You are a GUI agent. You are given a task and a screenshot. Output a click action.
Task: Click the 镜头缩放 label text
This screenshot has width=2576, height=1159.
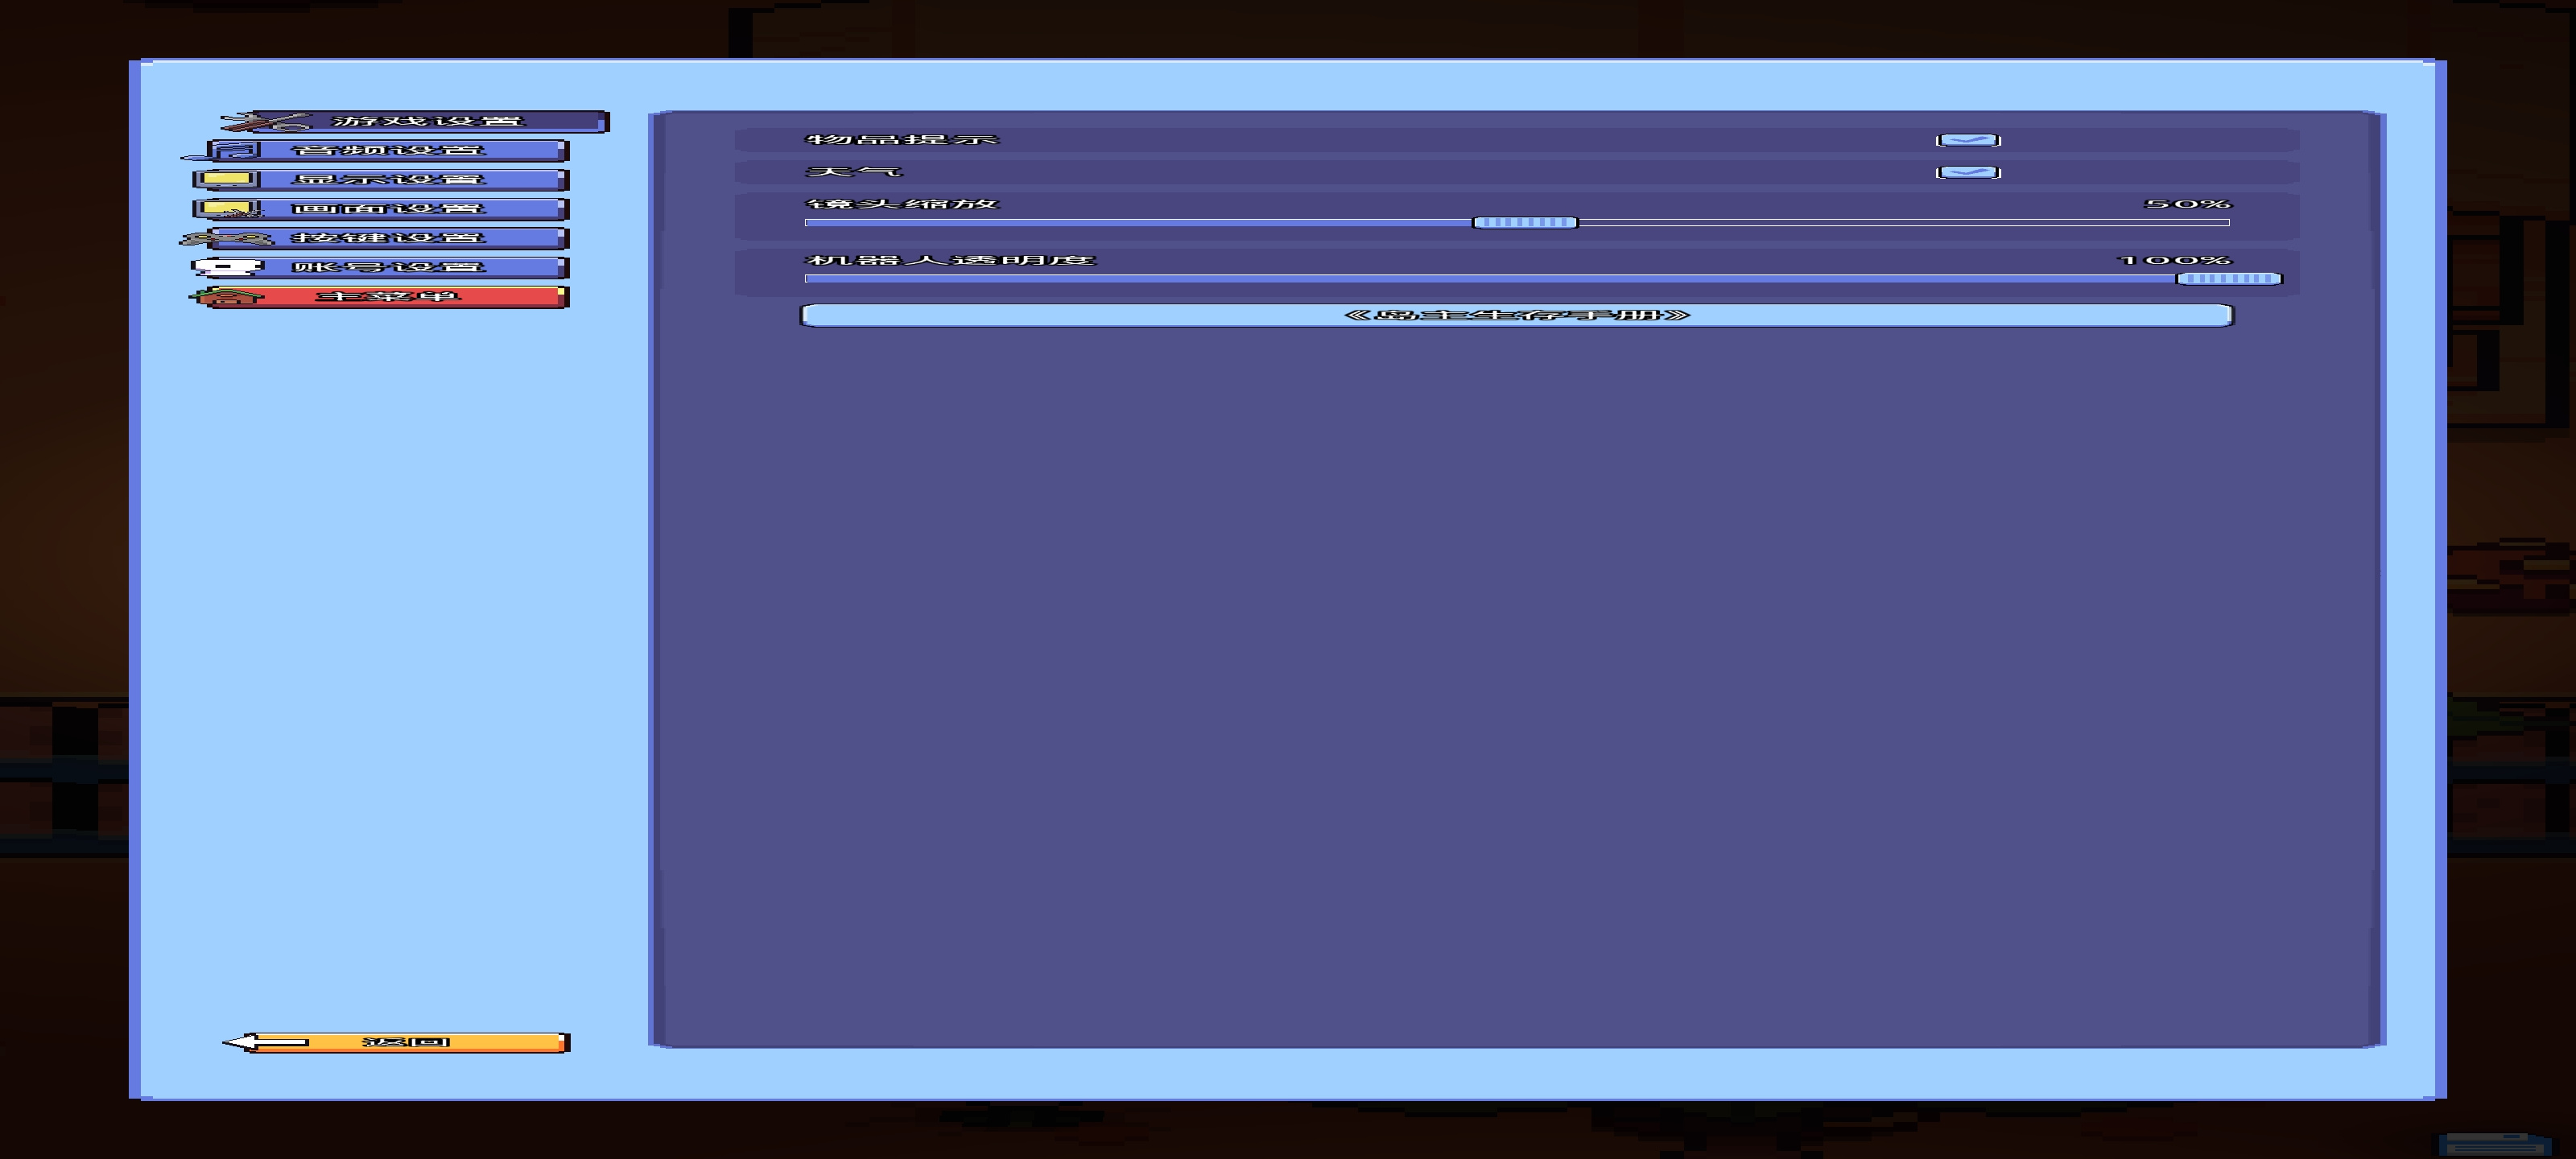click(x=902, y=204)
